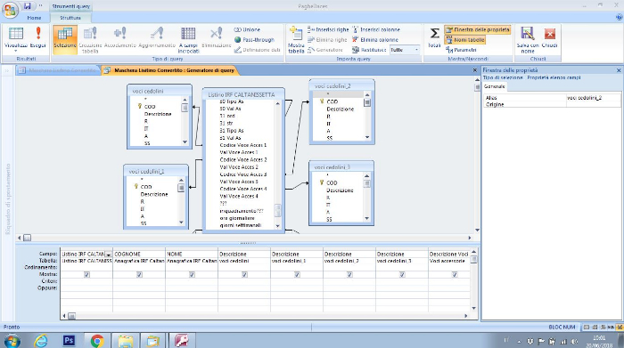The width and height of the screenshot is (624, 348).
Task: Open the Generatore builder
Action: pyautogui.click(x=325, y=50)
